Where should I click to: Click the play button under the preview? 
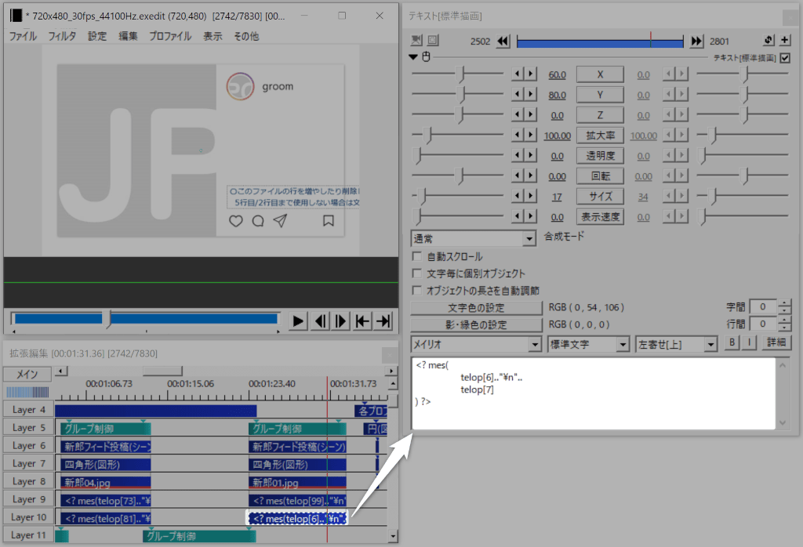(298, 321)
